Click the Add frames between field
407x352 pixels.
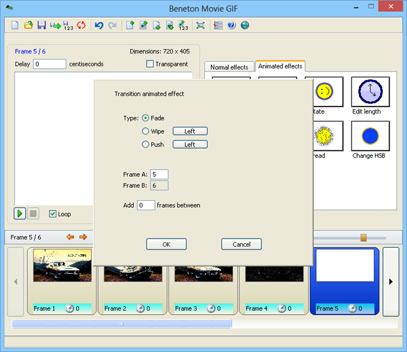click(x=146, y=205)
